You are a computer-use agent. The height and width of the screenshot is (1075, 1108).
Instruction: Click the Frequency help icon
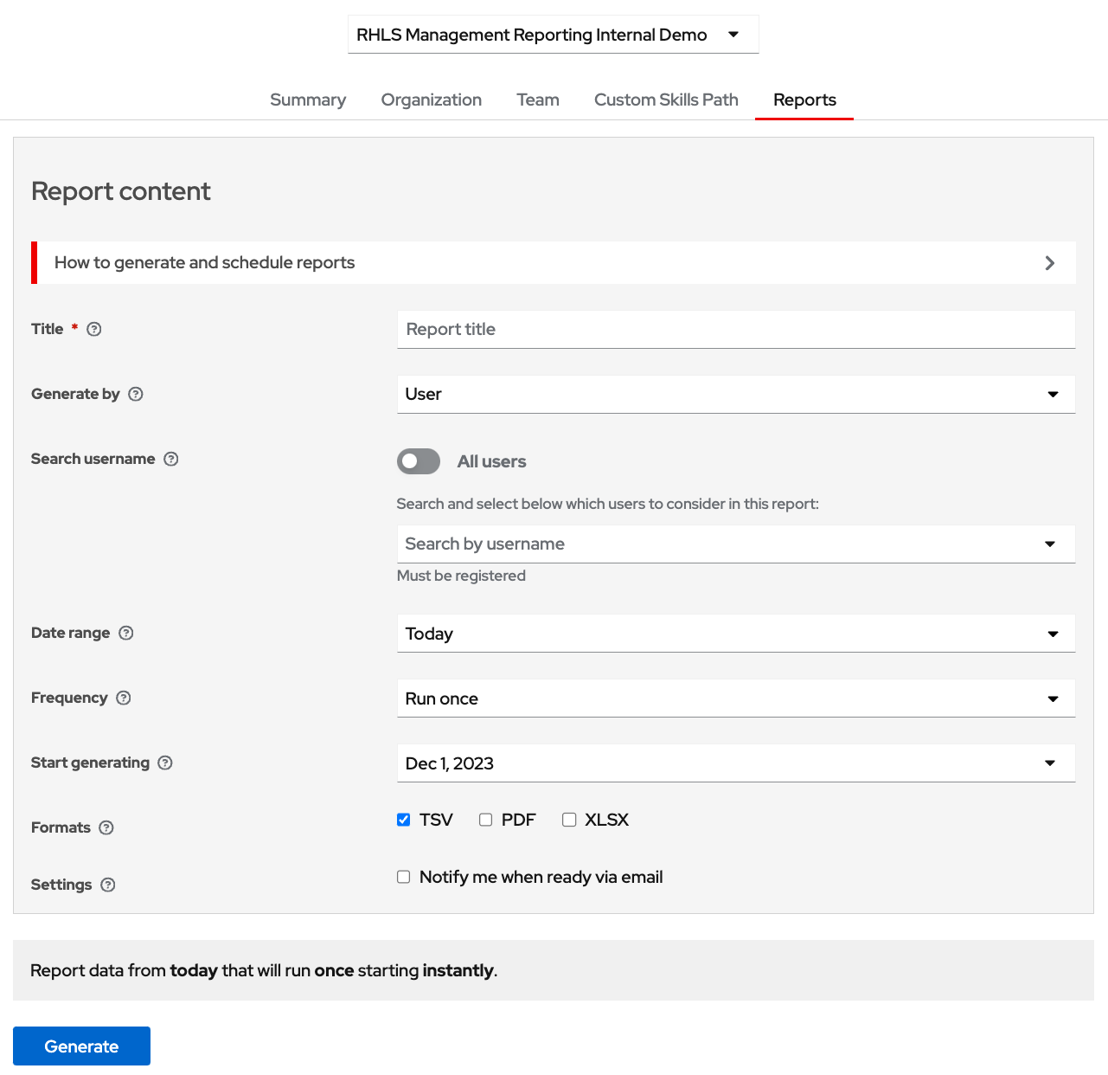click(x=123, y=698)
